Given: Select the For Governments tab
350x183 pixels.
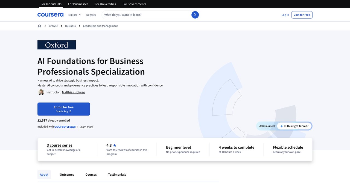Looking at the screenshot, I should (x=134, y=4).
